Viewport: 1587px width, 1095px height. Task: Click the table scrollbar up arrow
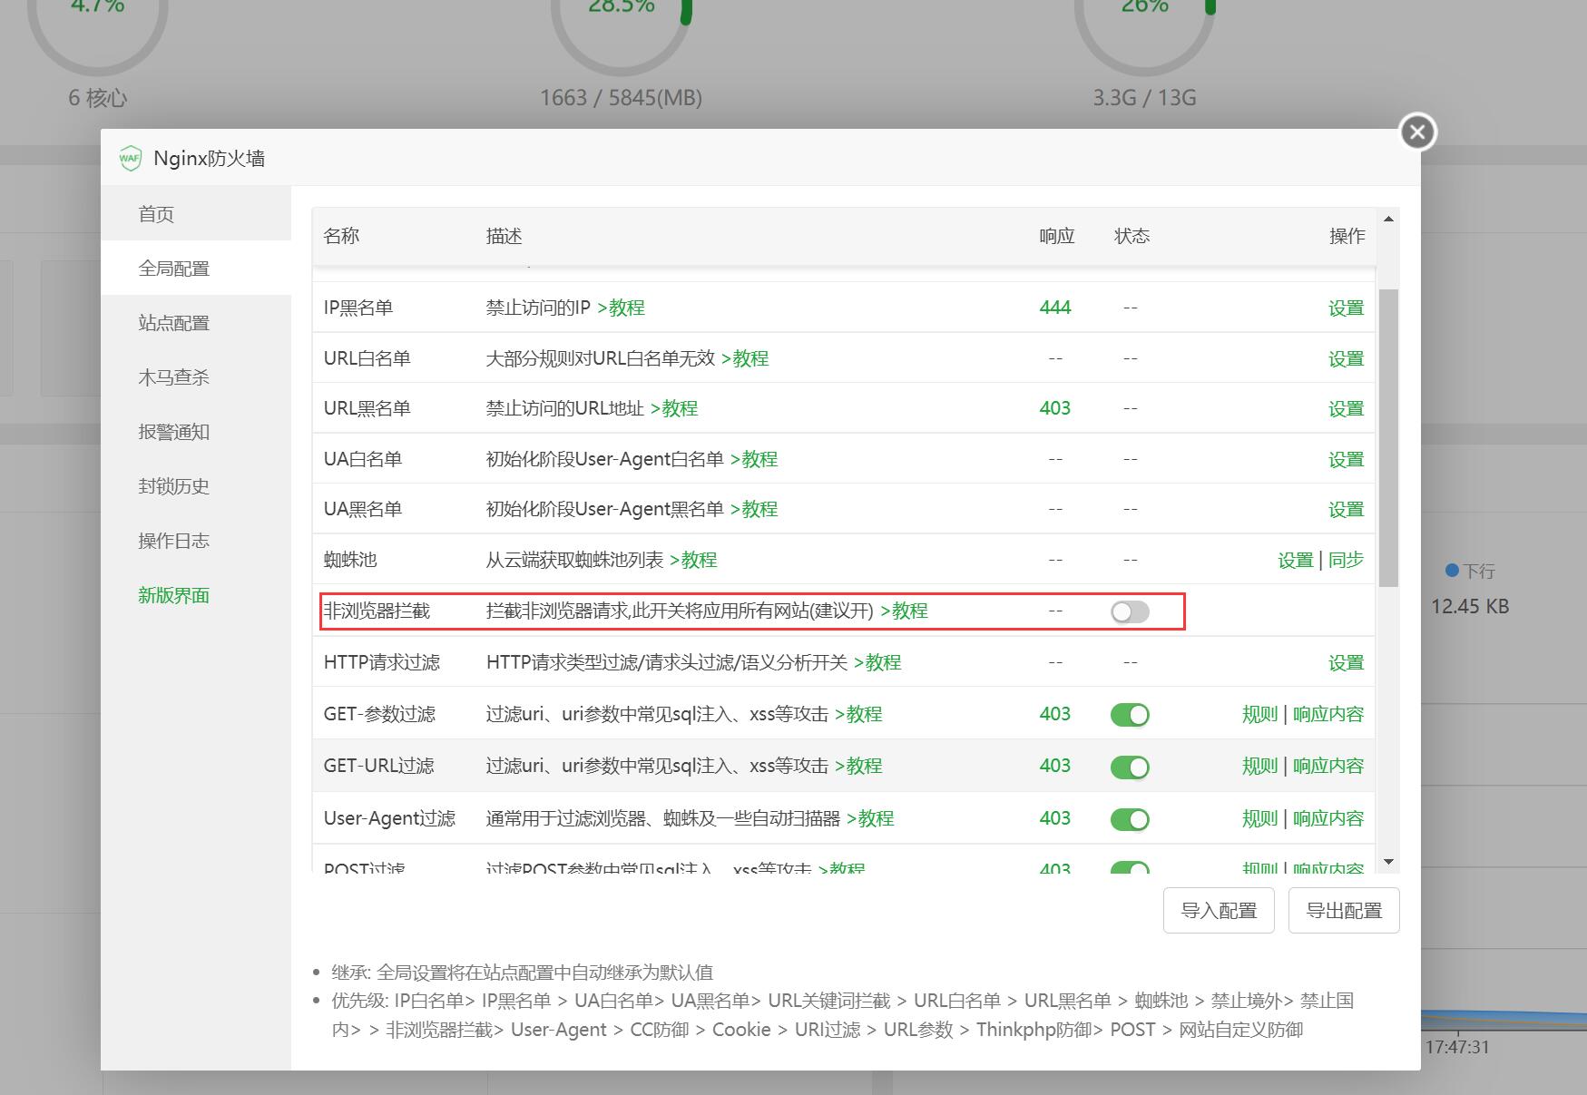1388,219
